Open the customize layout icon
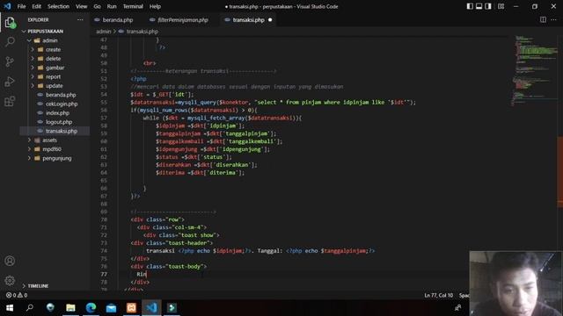 [501, 6]
